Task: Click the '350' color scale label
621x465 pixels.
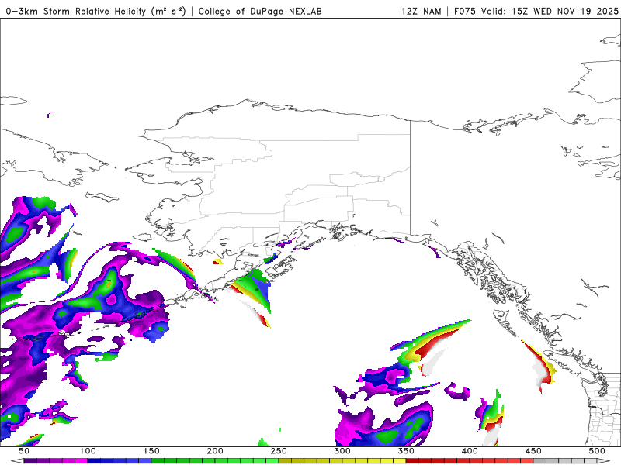Action: [406, 451]
